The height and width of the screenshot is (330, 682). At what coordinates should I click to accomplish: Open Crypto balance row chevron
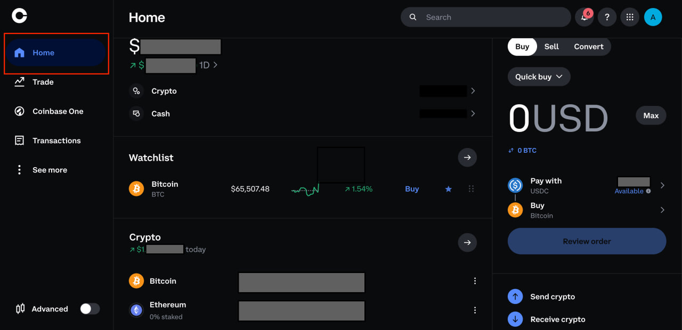pos(473,91)
